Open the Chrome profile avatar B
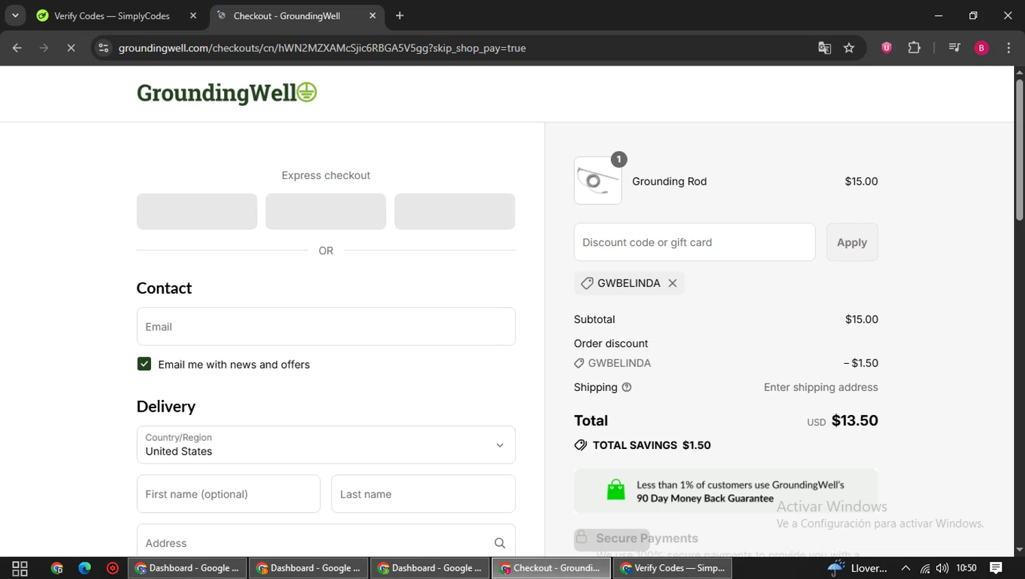The image size is (1025, 579). [x=981, y=48]
